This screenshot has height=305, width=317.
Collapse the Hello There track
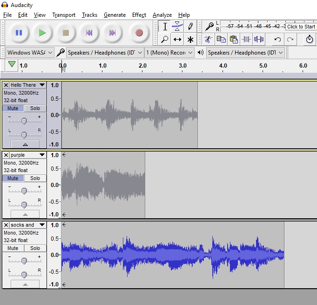point(25,144)
